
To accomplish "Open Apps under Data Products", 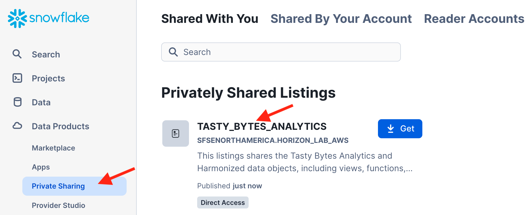I will [41, 167].
